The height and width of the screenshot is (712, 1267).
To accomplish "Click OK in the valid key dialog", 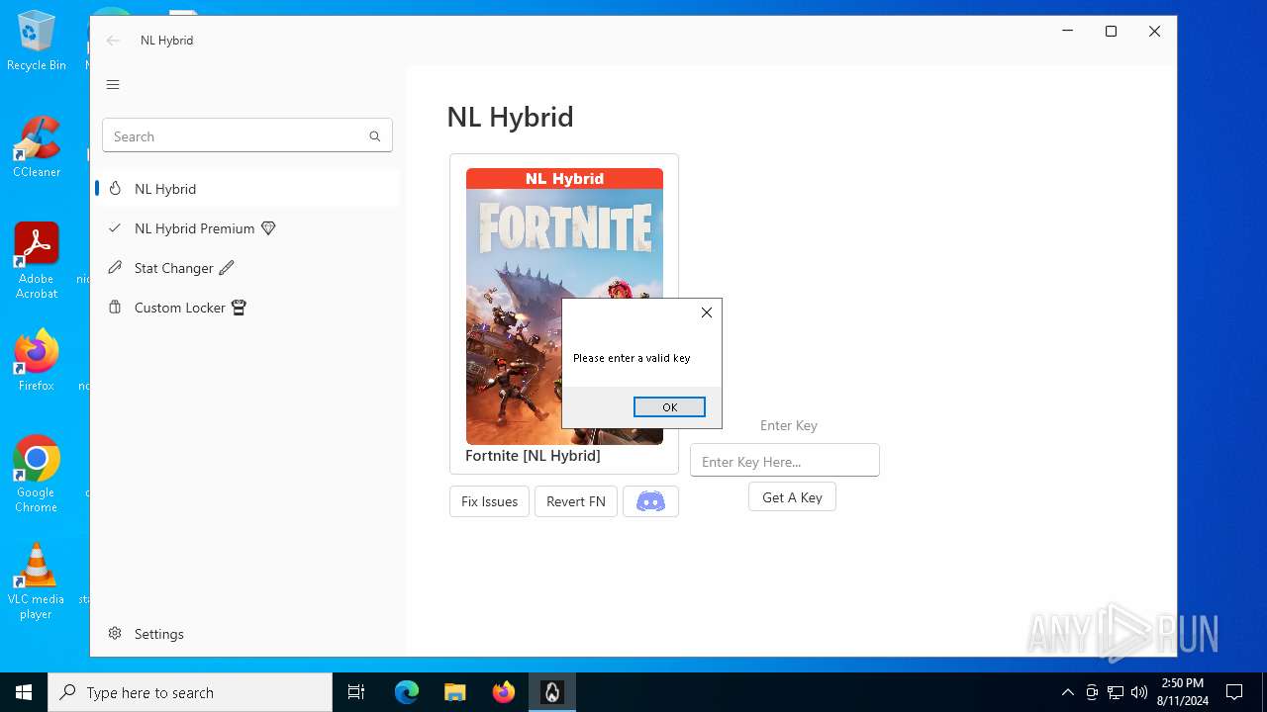I will (x=669, y=407).
